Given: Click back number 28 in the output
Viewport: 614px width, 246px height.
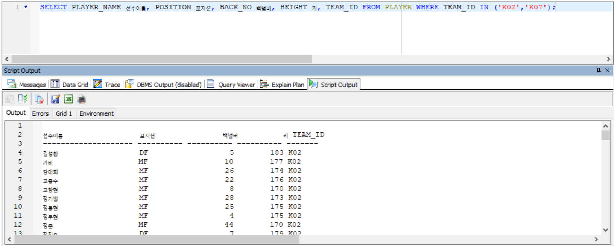Looking at the screenshot, I should pos(229,198).
